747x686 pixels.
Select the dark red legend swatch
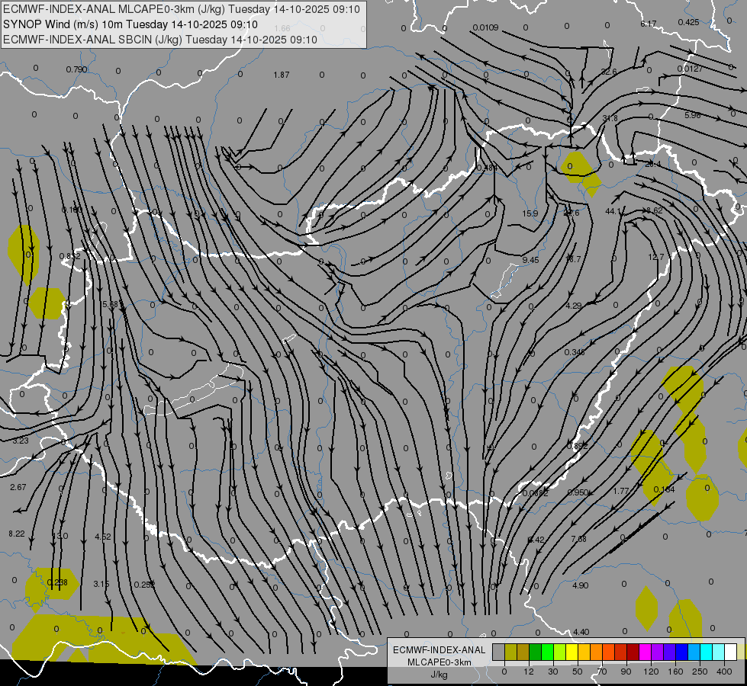click(x=633, y=652)
